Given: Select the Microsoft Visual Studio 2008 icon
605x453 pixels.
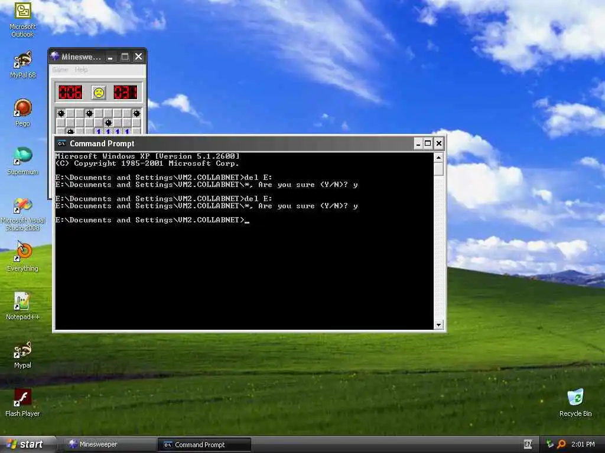Looking at the screenshot, I should (22, 214).
